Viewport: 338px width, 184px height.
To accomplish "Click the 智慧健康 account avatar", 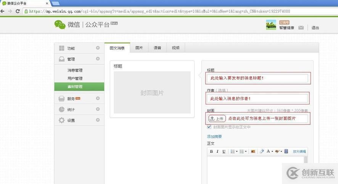I will (271, 25).
